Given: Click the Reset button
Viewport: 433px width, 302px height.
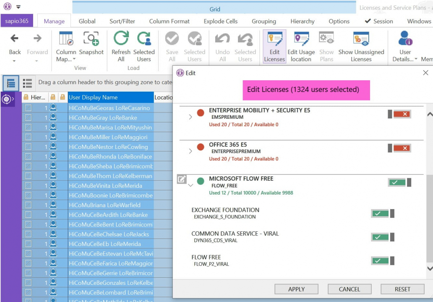Looking at the screenshot, I should (402, 289).
